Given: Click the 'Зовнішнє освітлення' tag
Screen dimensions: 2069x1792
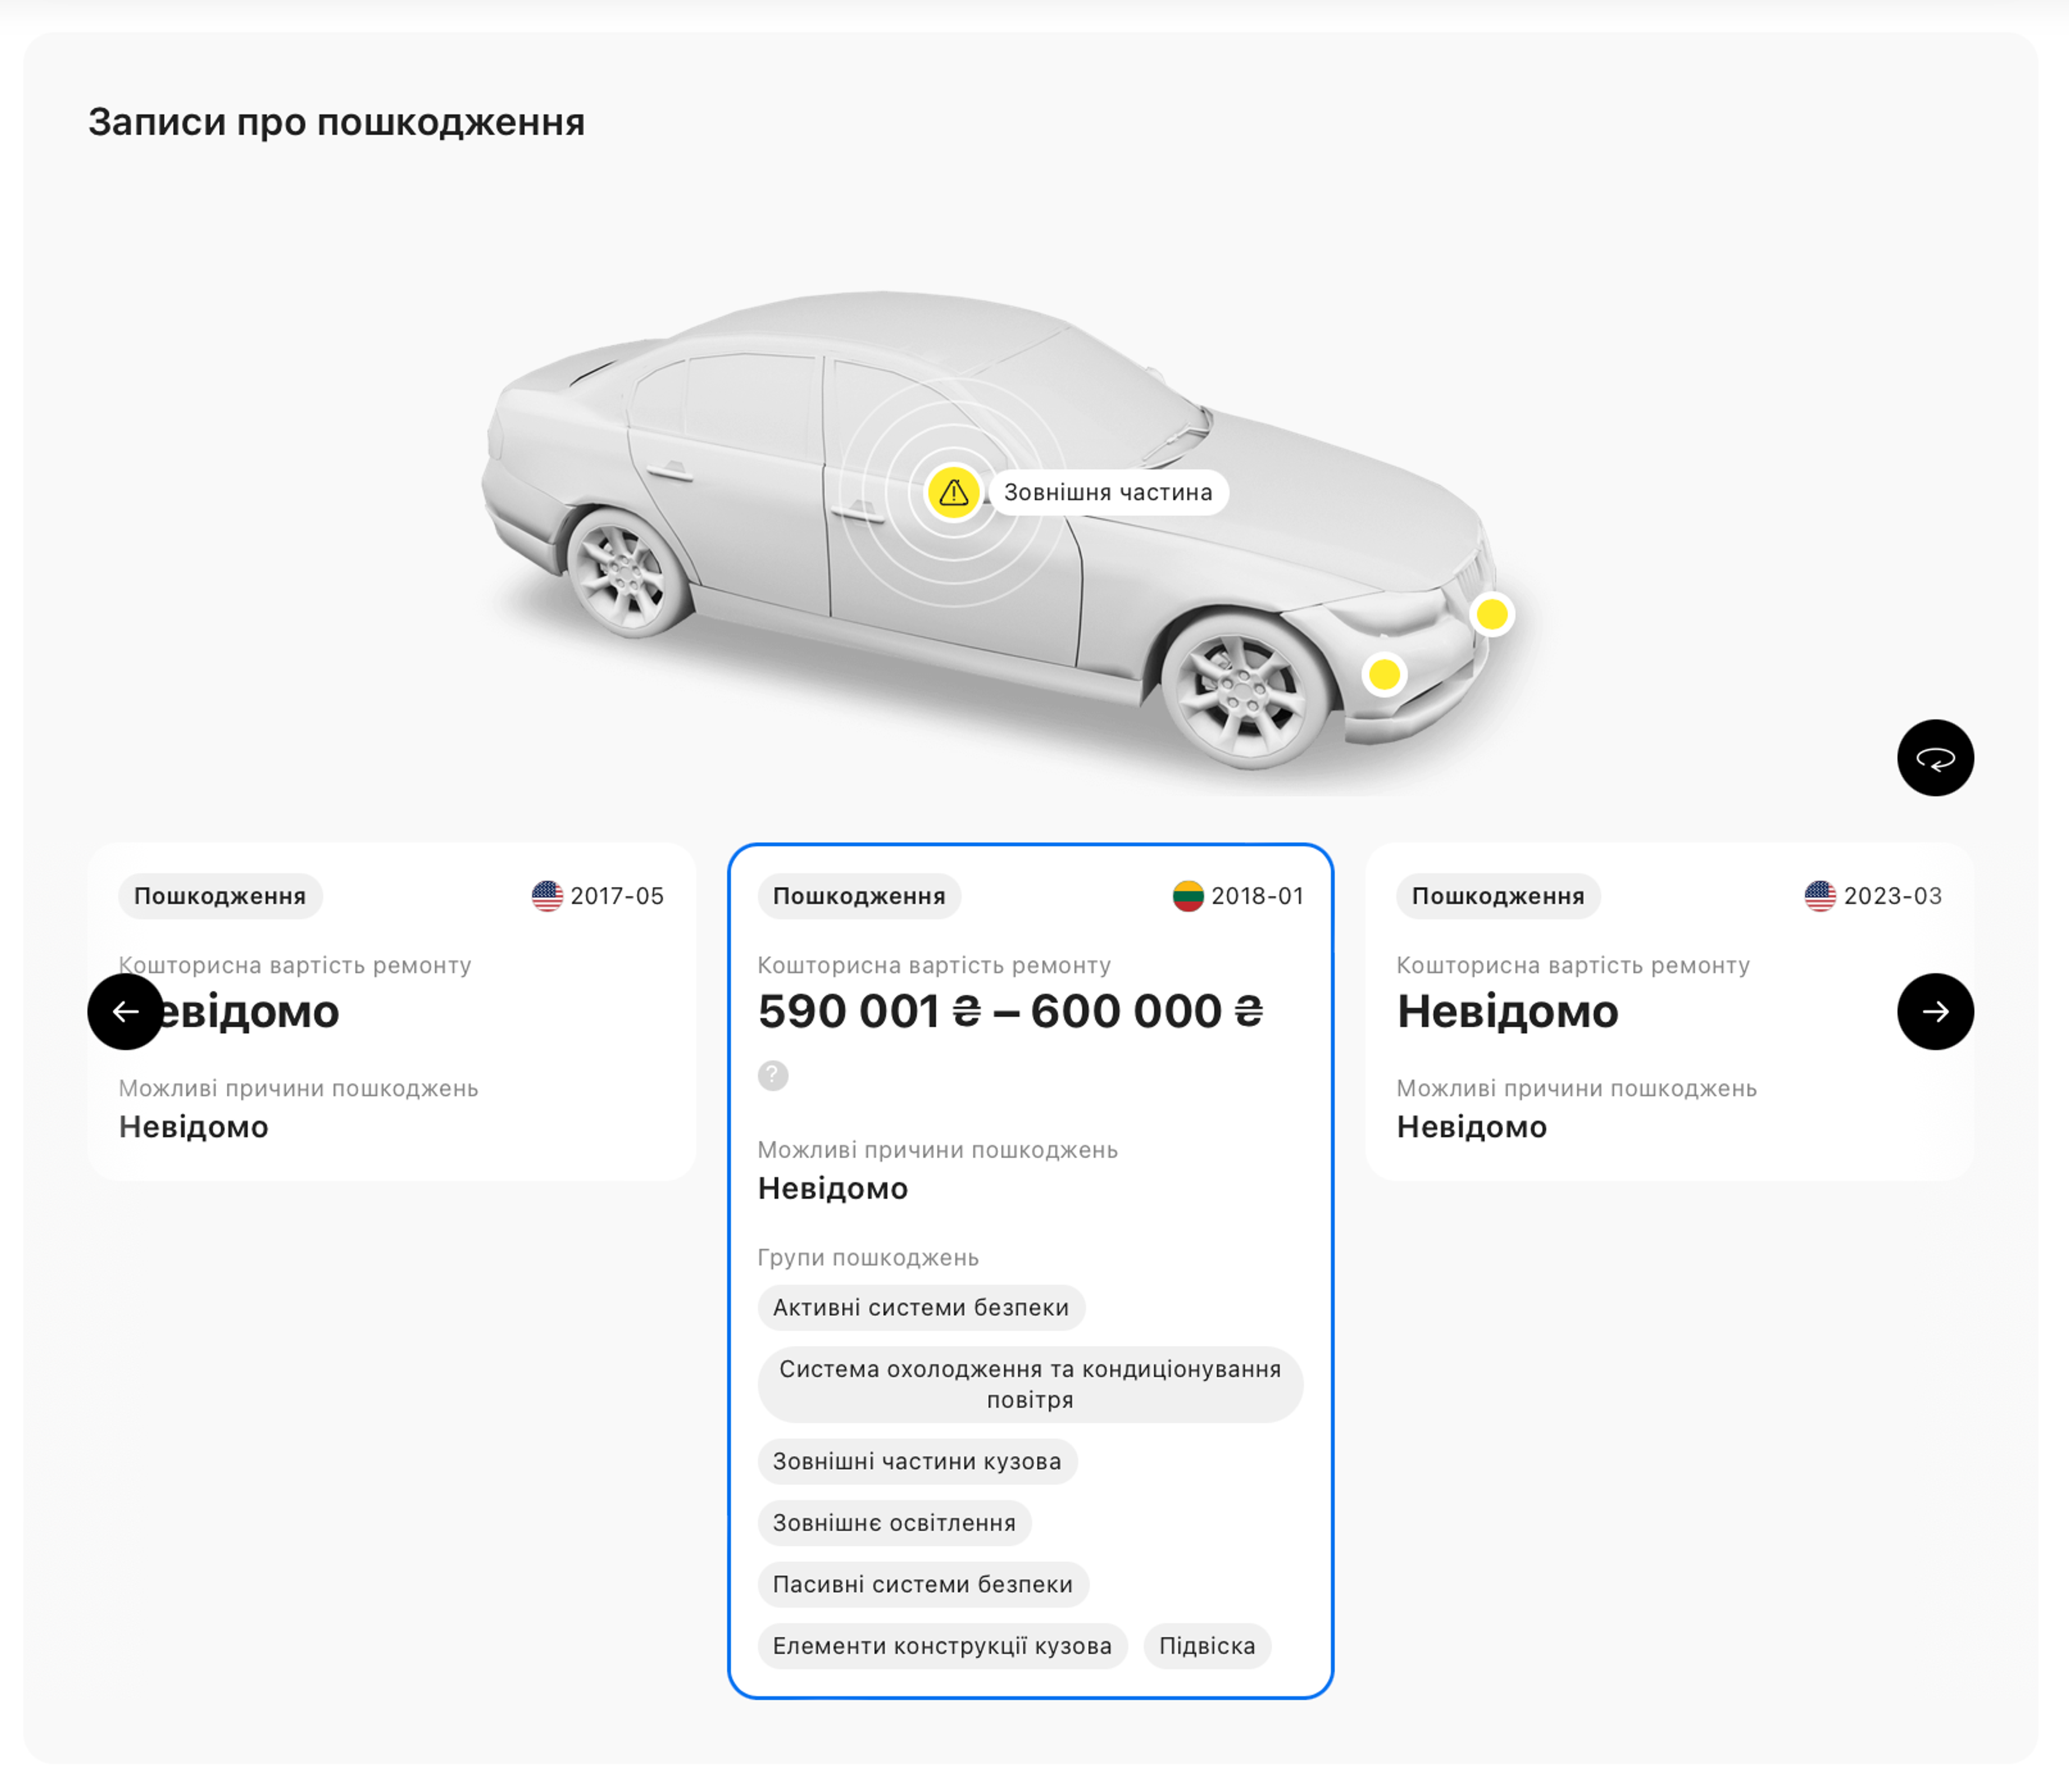Looking at the screenshot, I should coord(893,1523).
